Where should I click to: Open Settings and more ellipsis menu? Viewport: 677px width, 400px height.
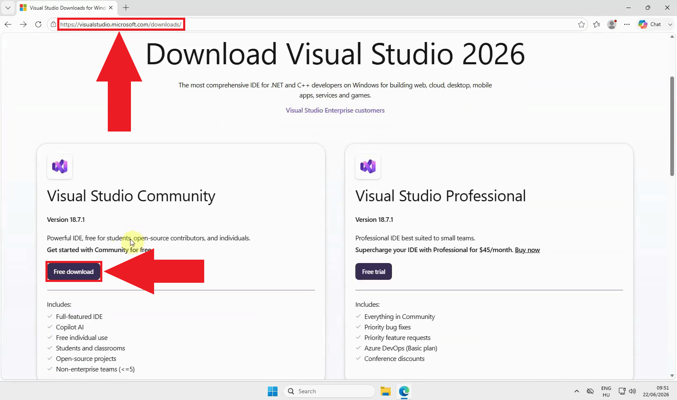click(627, 24)
